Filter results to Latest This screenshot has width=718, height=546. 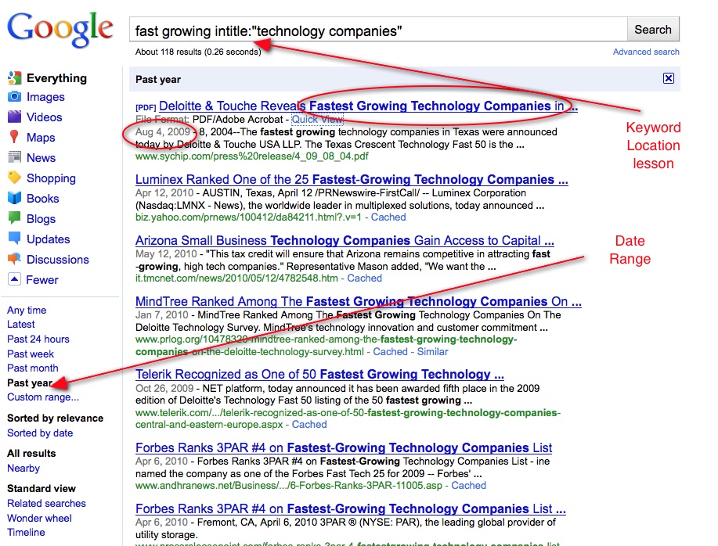pos(20,324)
